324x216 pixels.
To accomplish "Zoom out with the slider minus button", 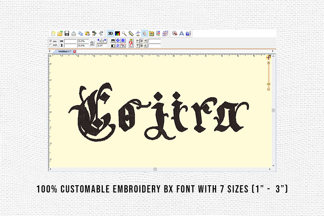I will coord(269,89).
